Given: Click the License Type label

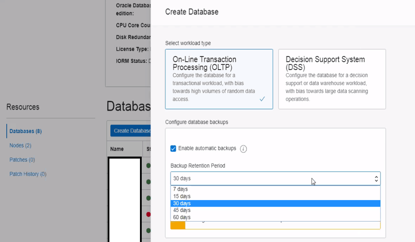Looking at the screenshot, I should [132, 49].
